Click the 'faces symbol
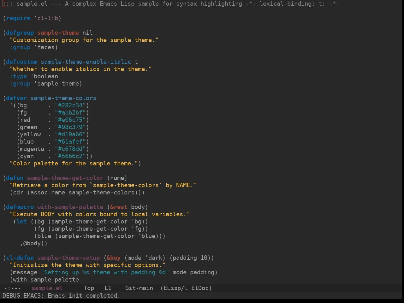 click(x=45, y=47)
